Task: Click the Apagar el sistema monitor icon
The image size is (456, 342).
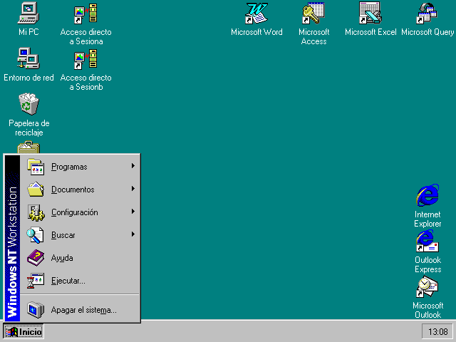Action: pyautogui.click(x=36, y=310)
